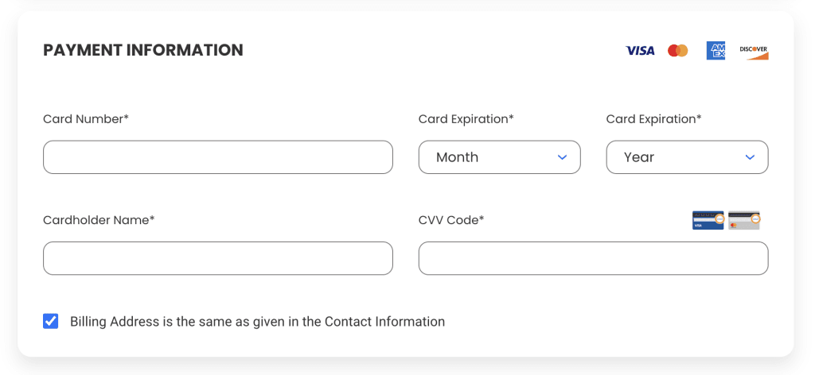
Task: Click the Visa card logo
Action: 640,51
